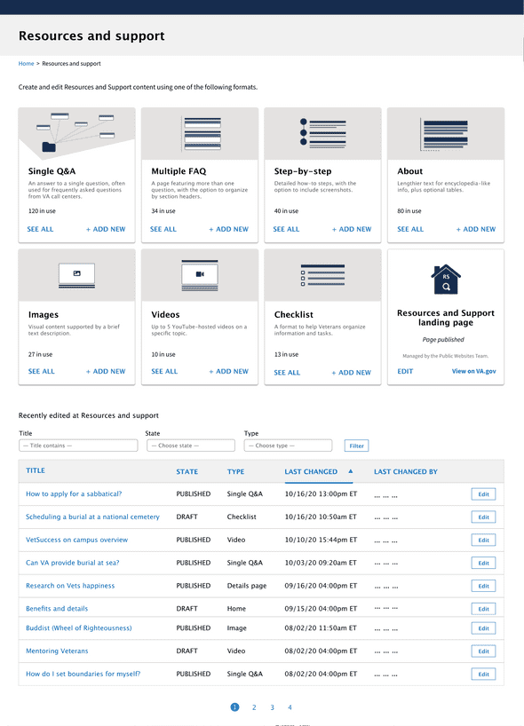Toggle the Last Changed sort arrow
Viewport: 524px width, 726px height.
pos(351,471)
